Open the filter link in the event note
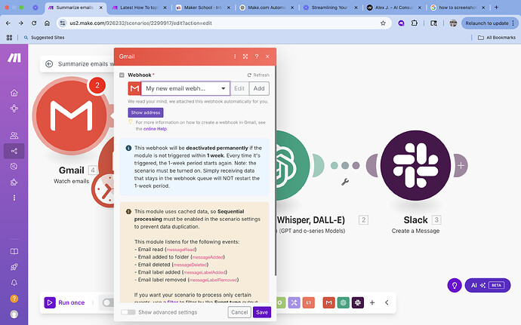 pos(171,302)
